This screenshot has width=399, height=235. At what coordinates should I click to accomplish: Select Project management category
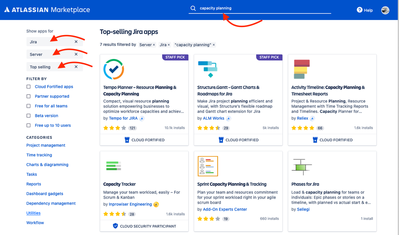pos(46,145)
